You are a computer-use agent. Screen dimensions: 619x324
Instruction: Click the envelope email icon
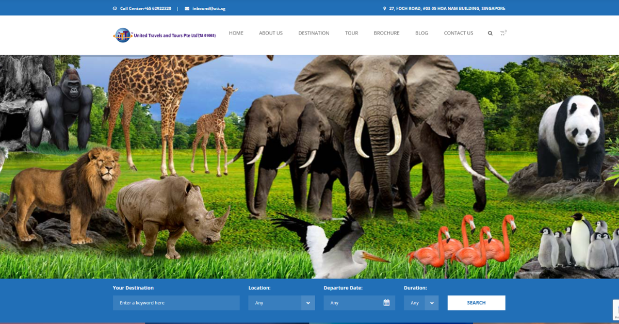(187, 8)
